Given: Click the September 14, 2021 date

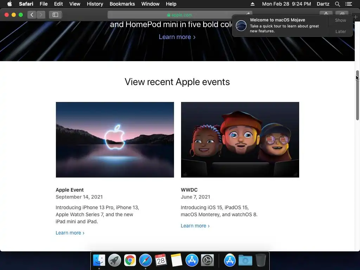Looking at the screenshot, I should pyautogui.click(x=79, y=197).
